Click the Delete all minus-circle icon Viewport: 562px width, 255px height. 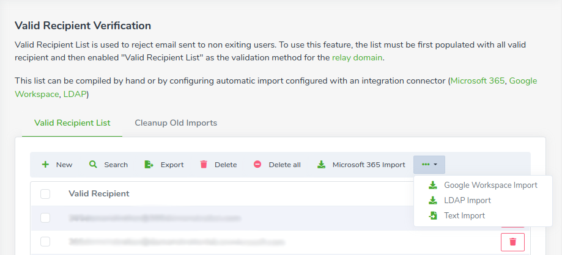click(x=257, y=165)
